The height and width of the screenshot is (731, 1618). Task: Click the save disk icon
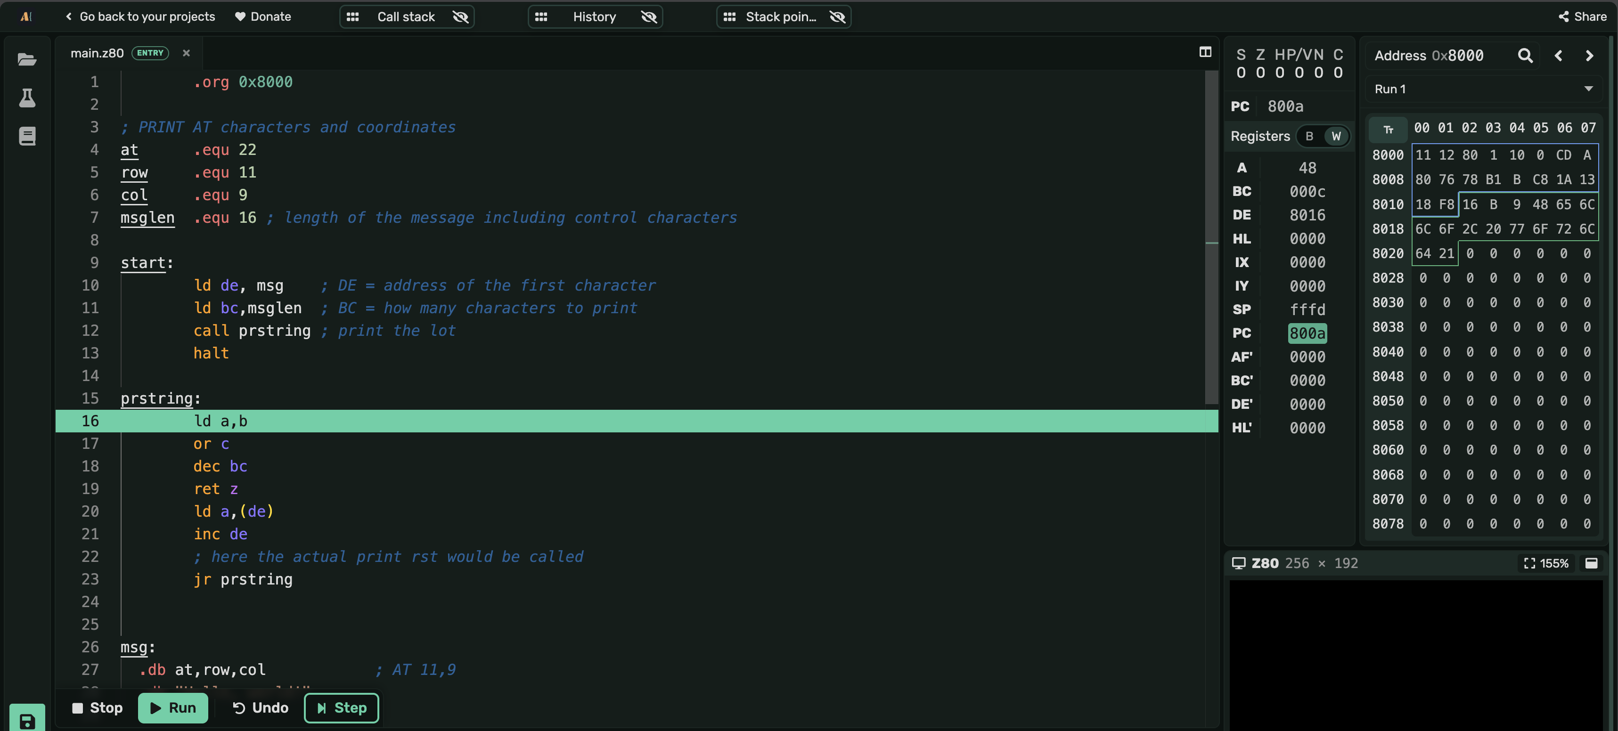pos(27,720)
